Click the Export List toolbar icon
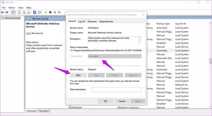212x116 pixels. click(28, 12)
